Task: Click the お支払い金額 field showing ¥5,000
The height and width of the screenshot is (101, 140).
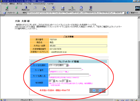Action: (78, 46)
